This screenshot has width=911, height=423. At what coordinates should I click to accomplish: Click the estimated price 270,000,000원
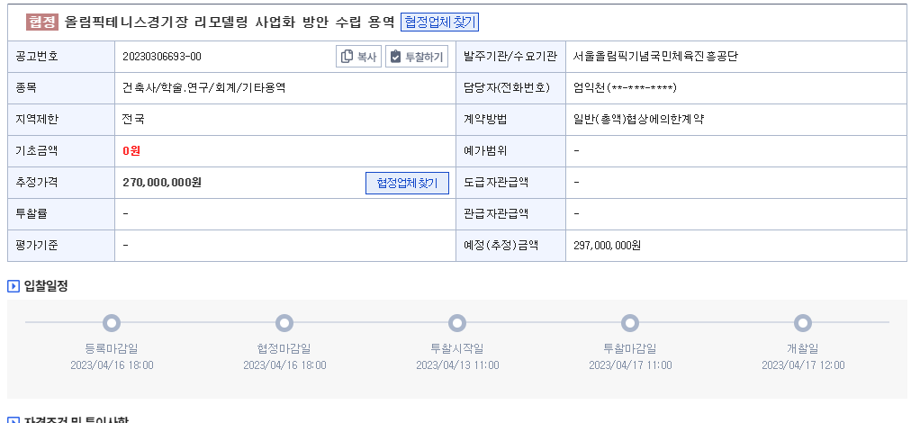(x=162, y=183)
